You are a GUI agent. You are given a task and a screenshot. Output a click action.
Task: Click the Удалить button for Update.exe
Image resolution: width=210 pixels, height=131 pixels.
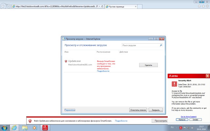tap(148, 65)
